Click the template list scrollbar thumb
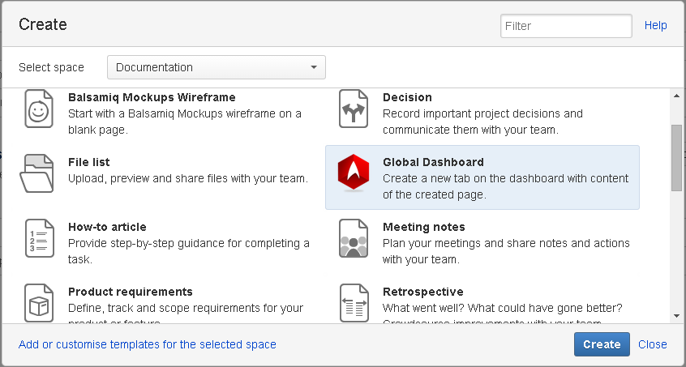This screenshot has width=686, height=367. 676,158
